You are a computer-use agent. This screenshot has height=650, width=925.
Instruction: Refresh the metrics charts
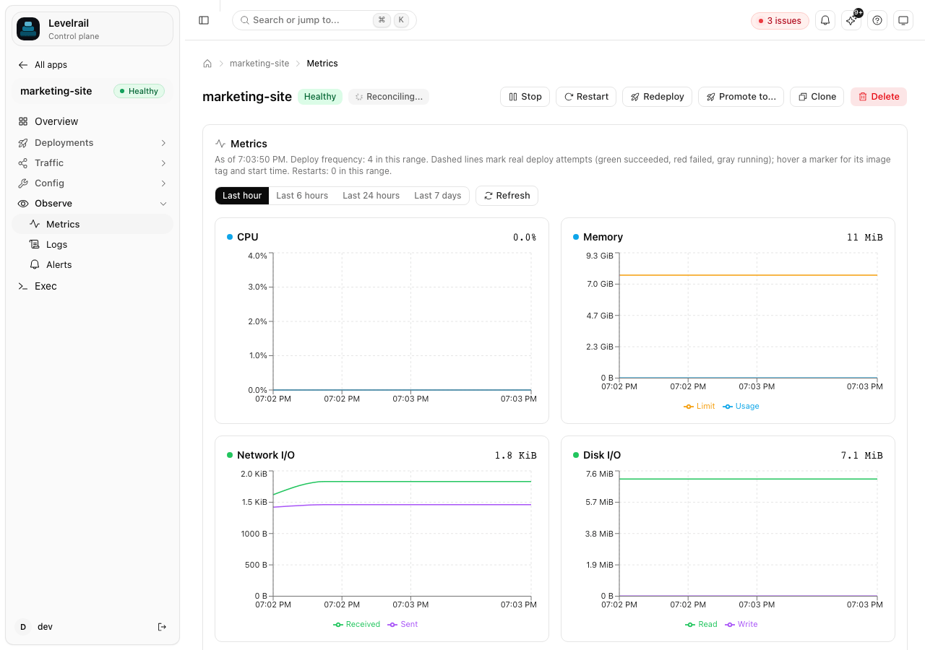tap(507, 196)
